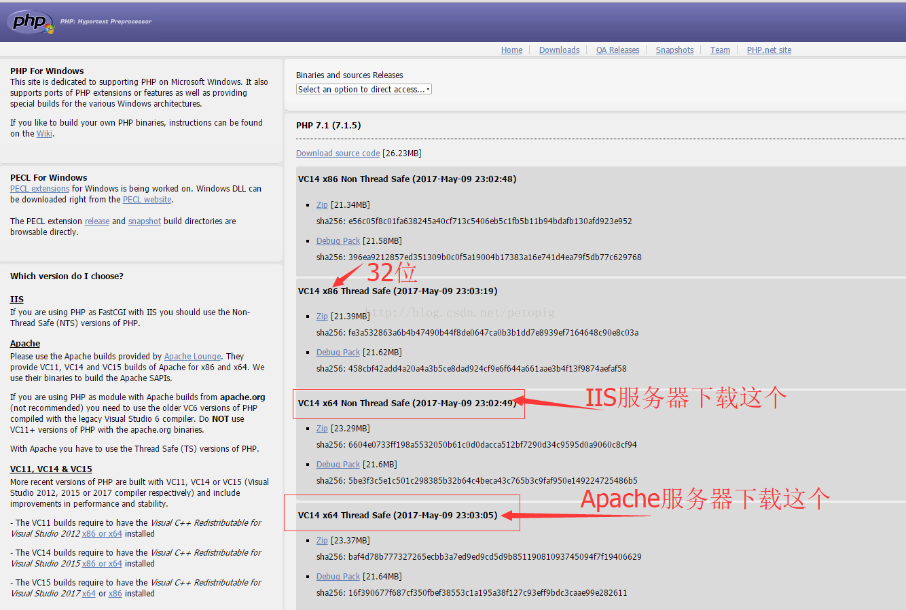906x610 pixels.
Task: Open the PECL extensions link
Action: pos(39,189)
